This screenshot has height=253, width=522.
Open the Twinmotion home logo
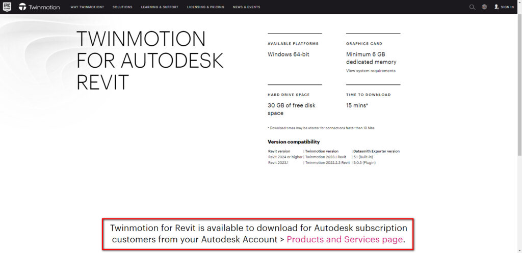coord(39,7)
